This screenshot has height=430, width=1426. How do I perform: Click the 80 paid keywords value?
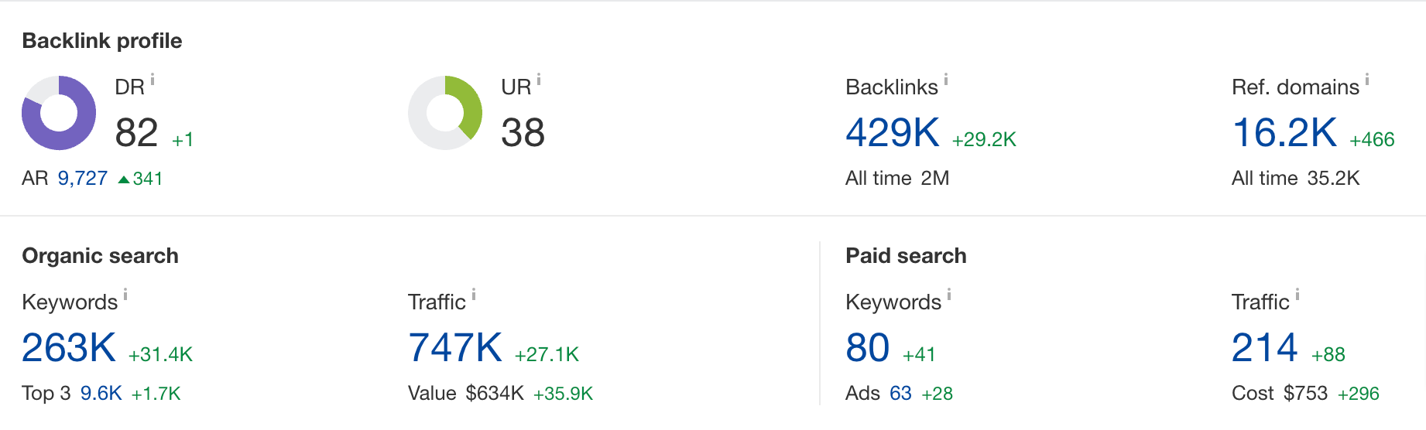(867, 348)
